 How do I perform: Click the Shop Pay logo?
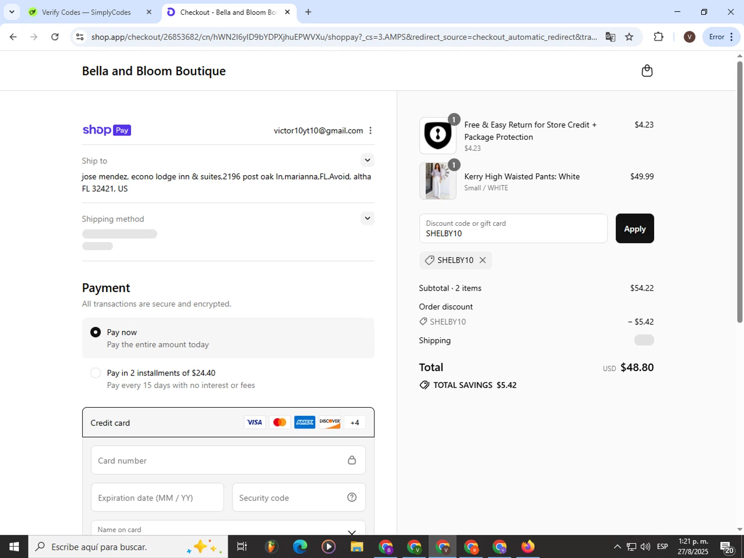click(107, 130)
